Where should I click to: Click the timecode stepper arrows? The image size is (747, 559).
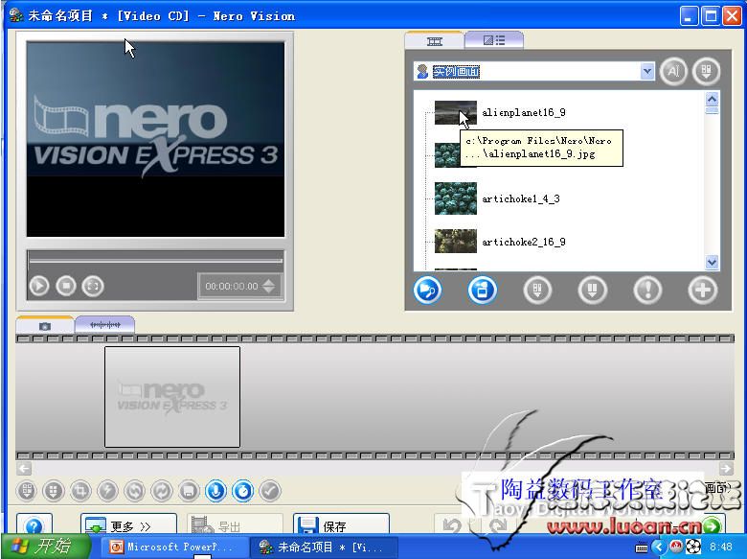click(269, 286)
